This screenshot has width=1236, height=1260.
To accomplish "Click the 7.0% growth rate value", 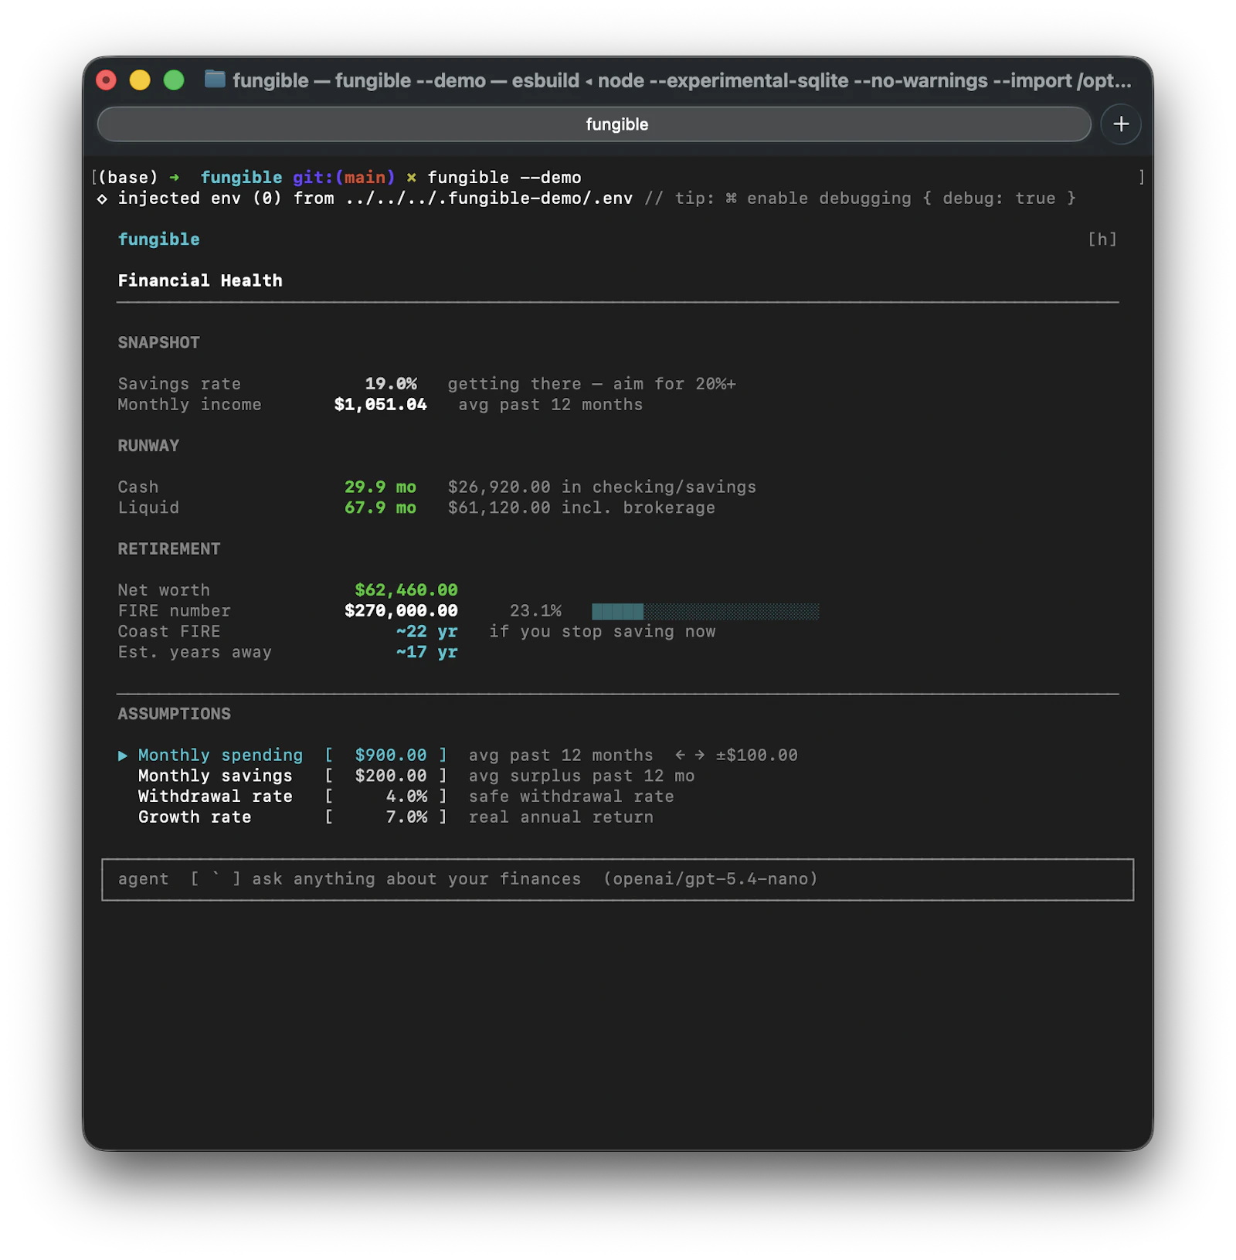I will click(x=406, y=817).
